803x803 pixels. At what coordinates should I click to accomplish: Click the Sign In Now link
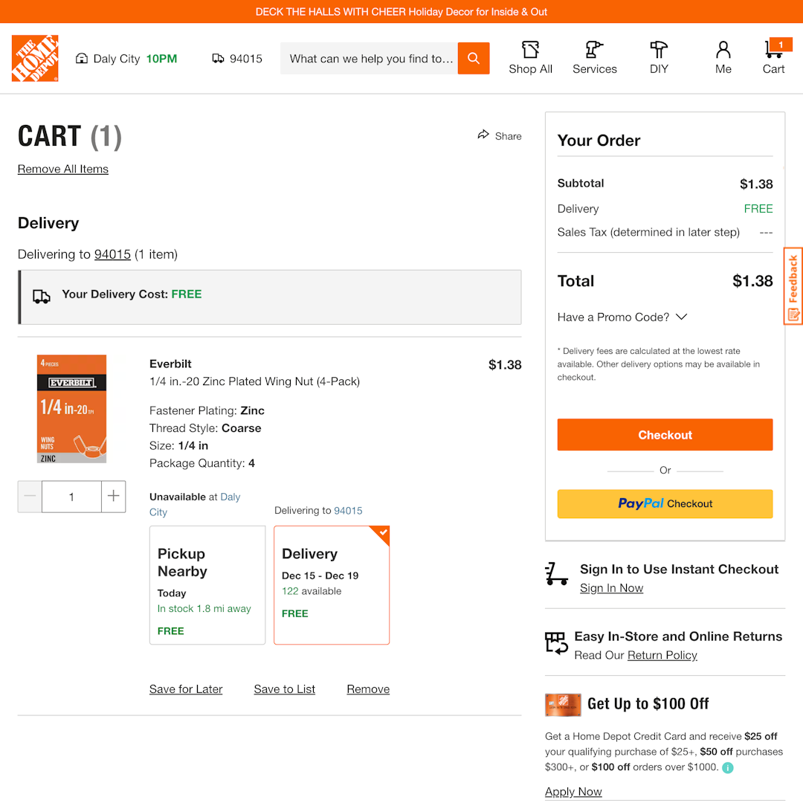[x=611, y=587]
